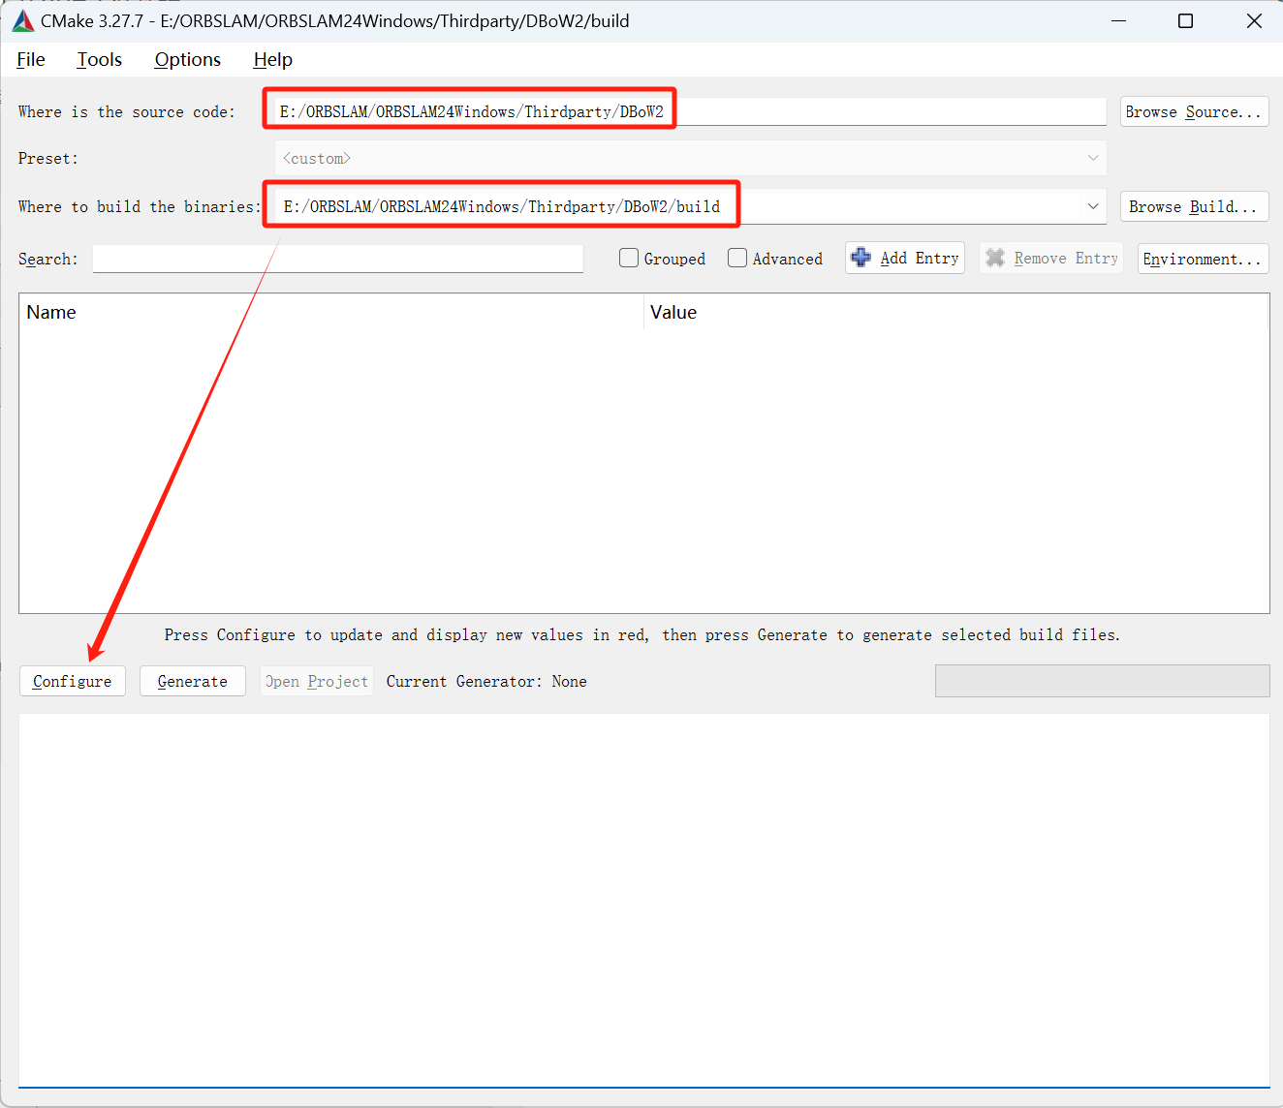Screen dimensions: 1283x1108
Task: Click into the Search field
Action: [x=338, y=259]
